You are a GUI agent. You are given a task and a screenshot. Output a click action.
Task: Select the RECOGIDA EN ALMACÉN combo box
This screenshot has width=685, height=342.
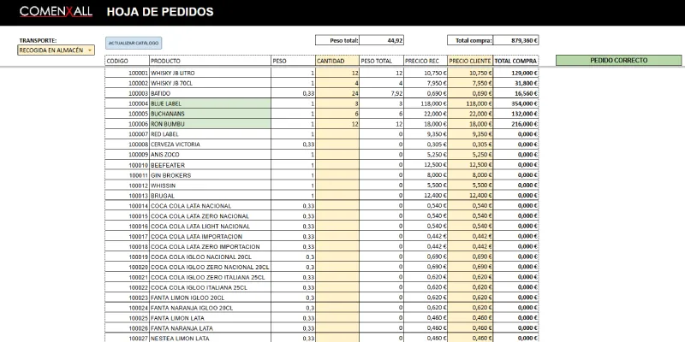(56, 50)
